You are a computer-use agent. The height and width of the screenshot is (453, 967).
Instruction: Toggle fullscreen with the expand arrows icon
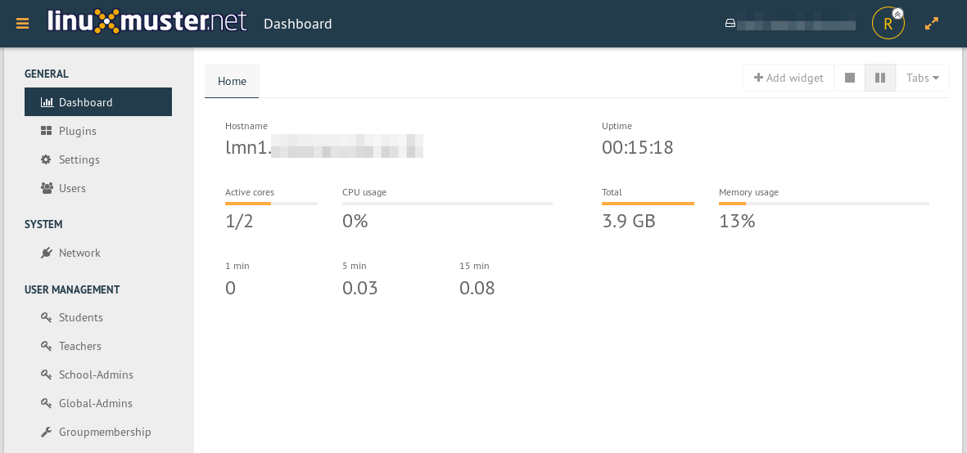pyautogui.click(x=932, y=24)
